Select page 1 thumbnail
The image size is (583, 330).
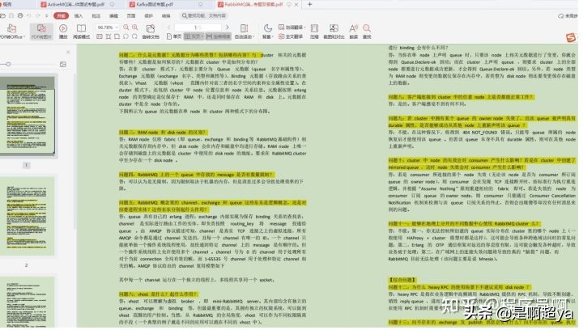(28, 116)
